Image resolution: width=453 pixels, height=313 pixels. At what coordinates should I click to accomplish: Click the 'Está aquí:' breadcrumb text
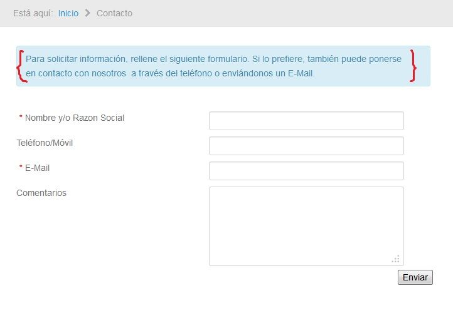click(x=33, y=13)
